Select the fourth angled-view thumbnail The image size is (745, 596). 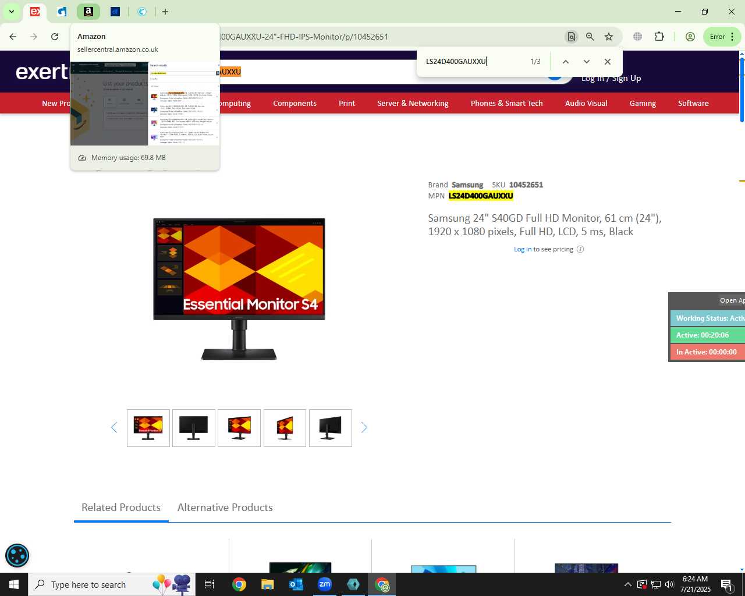(x=285, y=428)
